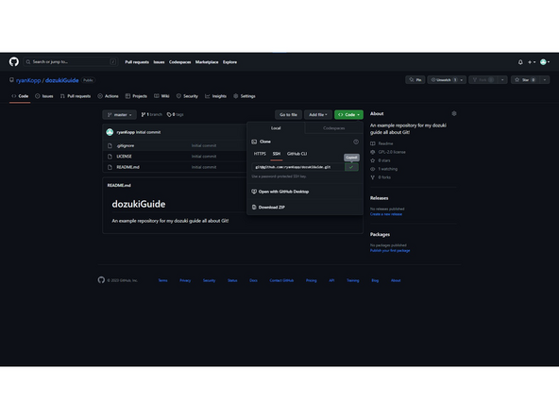Click the LICENSE file icon

(x=110, y=157)
